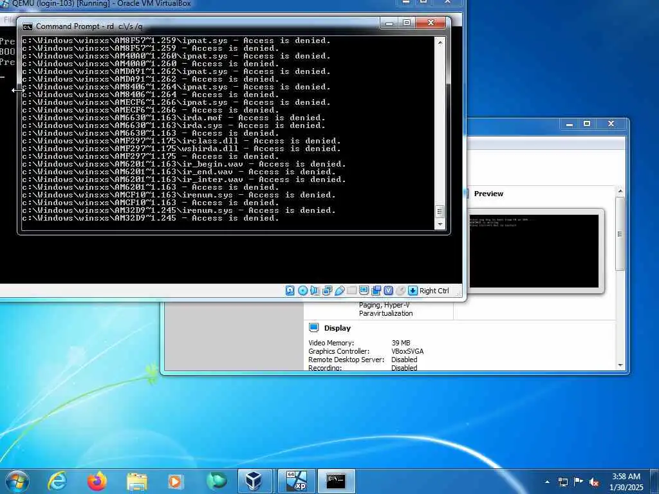Click the Right Ctrl host key label
659x494 pixels.
pos(434,291)
